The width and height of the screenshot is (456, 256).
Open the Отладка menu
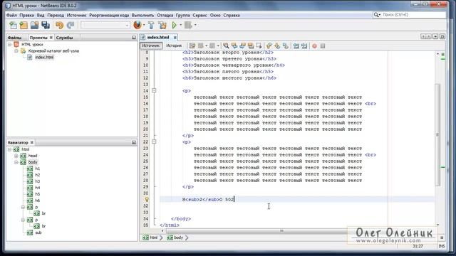(165, 15)
